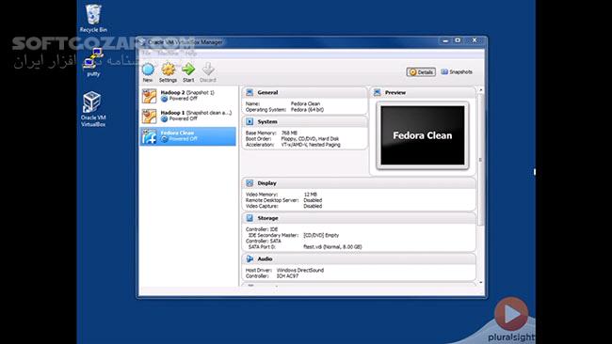
Task: Collapse the Preview section header
Action: [x=423, y=93]
